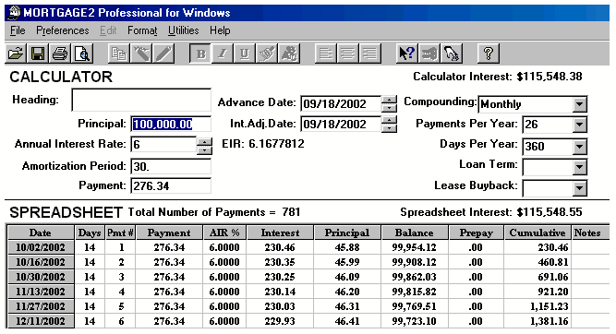Open the Preferences menu
Viewport: 616px width, 334px height.
pos(63,30)
